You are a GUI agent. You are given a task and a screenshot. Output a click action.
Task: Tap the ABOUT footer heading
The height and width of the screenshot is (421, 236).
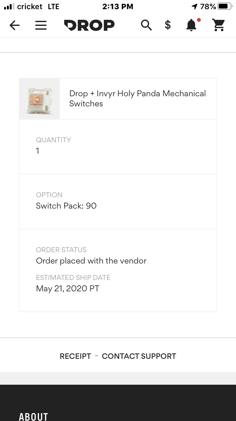[x=33, y=417]
